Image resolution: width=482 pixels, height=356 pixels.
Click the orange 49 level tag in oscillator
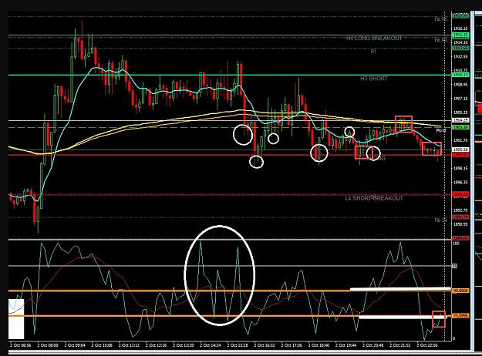tap(460, 291)
